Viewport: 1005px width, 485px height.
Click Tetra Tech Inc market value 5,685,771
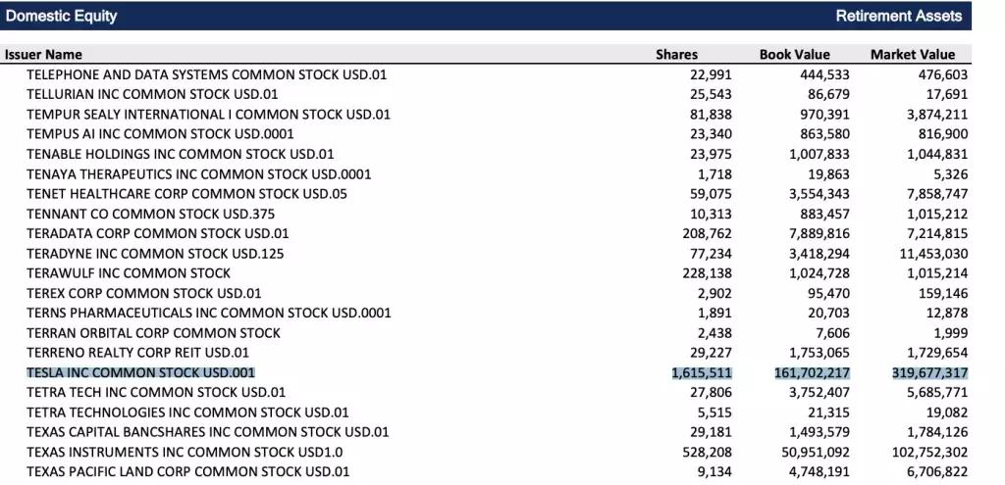pyautogui.click(x=936, y=392)
